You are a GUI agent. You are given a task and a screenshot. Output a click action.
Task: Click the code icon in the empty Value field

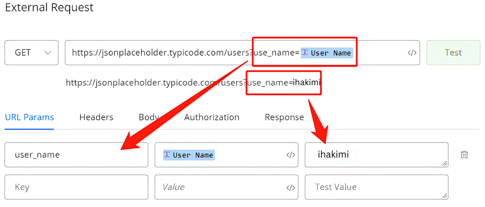coord(291,187)
